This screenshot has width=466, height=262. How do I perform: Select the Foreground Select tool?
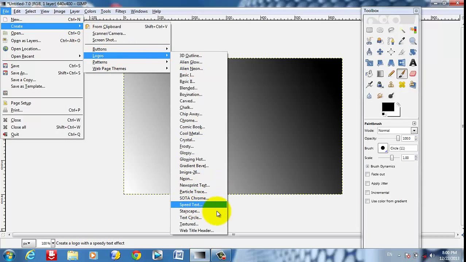tap(380, 41)
